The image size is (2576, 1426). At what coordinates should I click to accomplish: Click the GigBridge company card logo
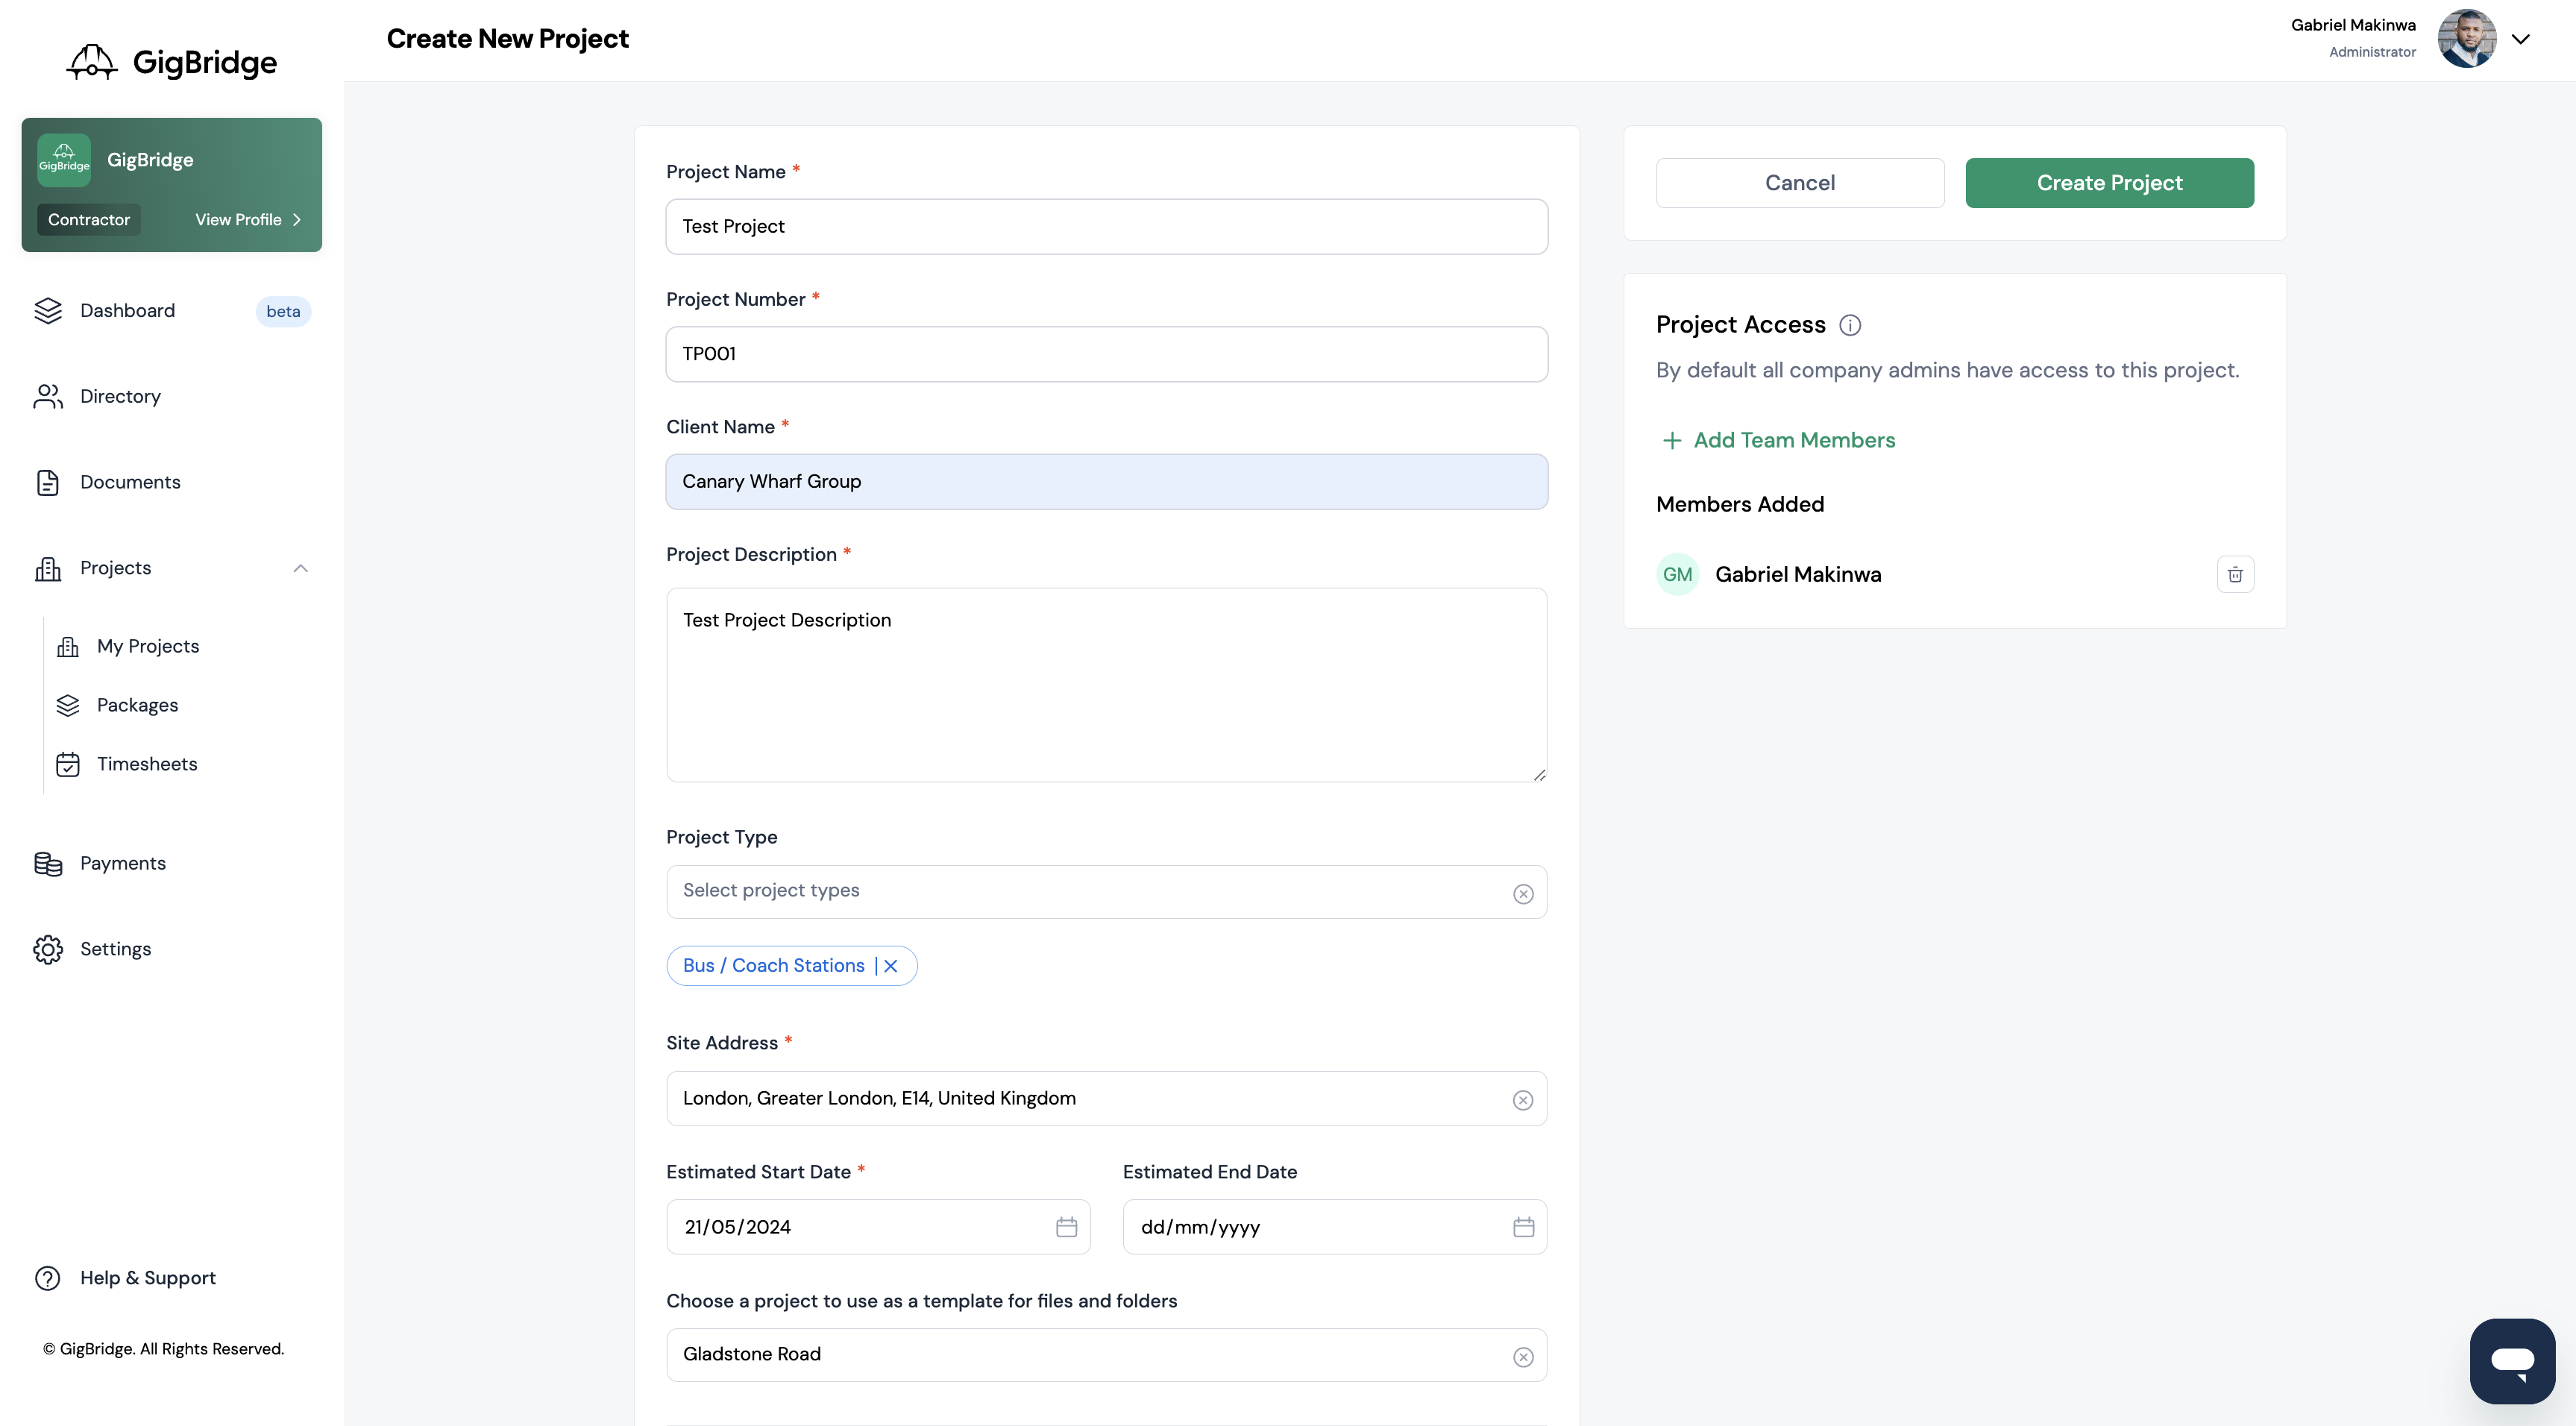click(64, 160)
